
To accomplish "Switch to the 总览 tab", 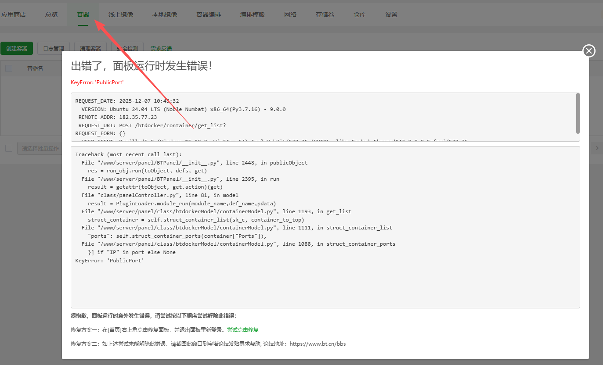I will [x=51, y=14].
